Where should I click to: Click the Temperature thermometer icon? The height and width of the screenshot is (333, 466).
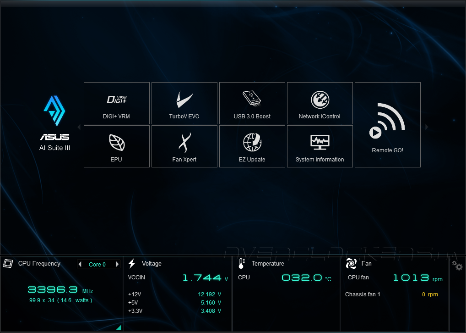point(241,263)
